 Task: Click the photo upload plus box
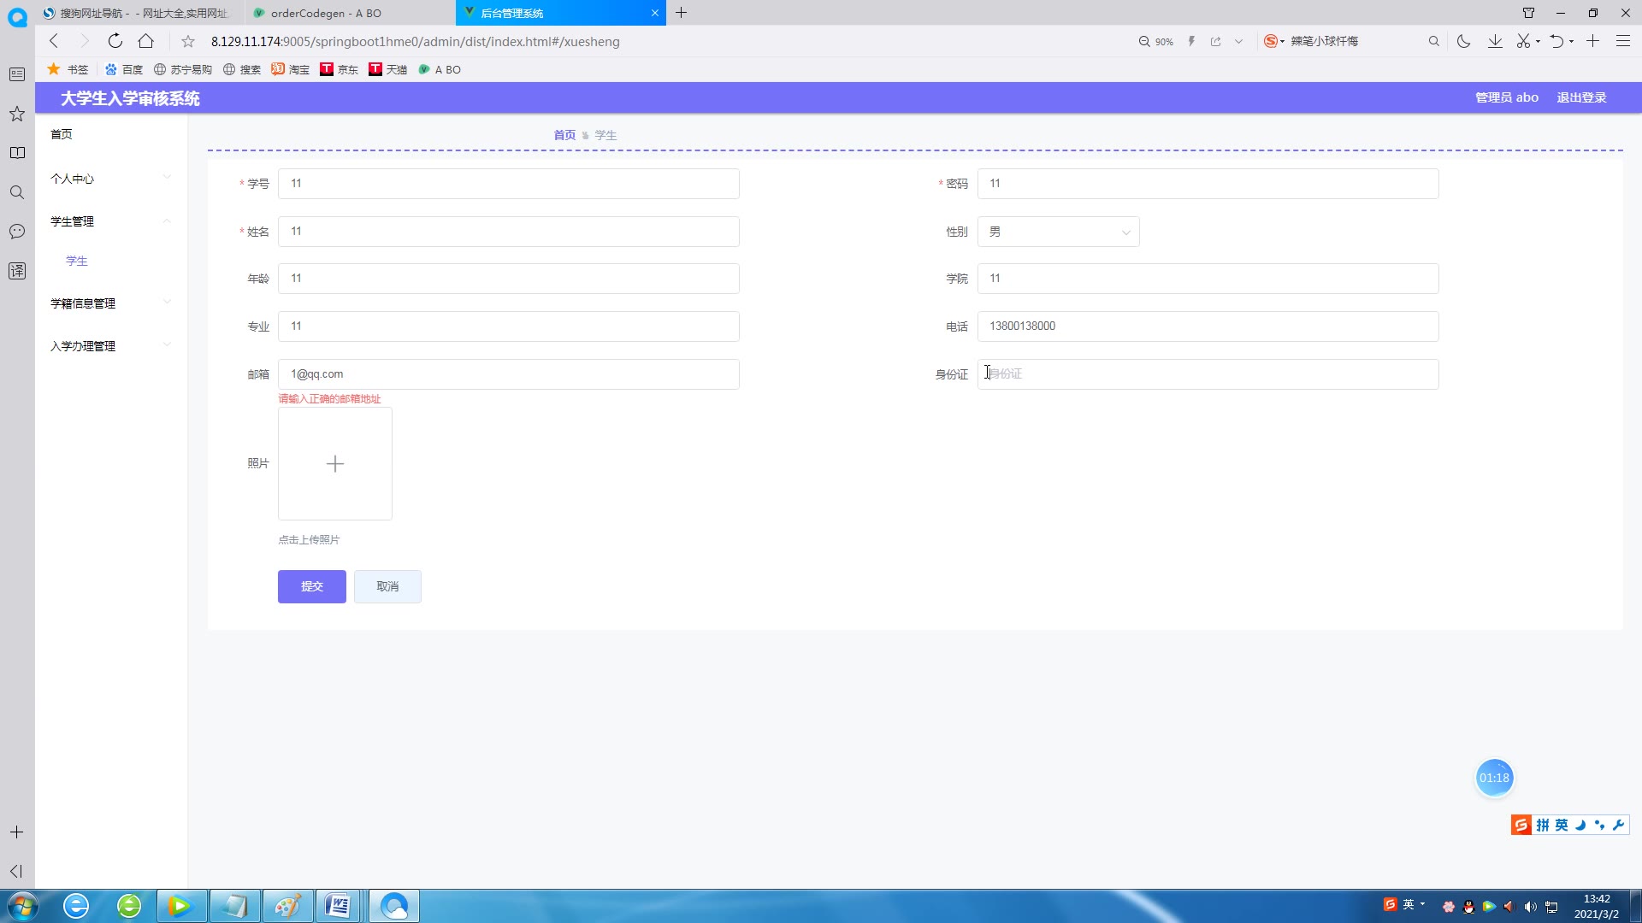click(334, 463)
